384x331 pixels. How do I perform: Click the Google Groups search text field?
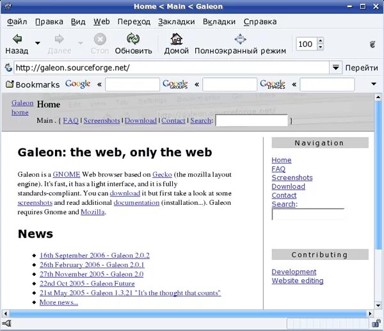point(230,85)
